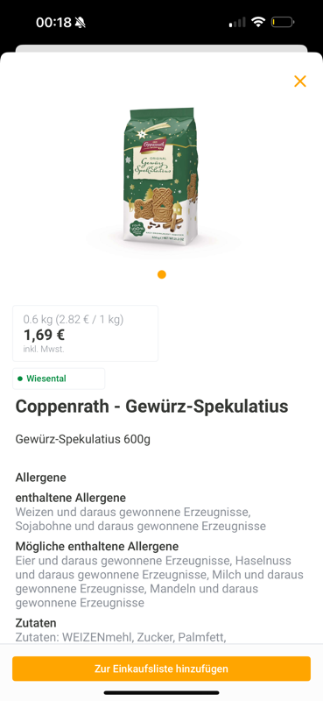Image resolution: width=323 pixels, height=701 pixels.
Task: Tap the unit price text 0.6 kg (2.82 € / 1 kg)
Action: point(74,320)
